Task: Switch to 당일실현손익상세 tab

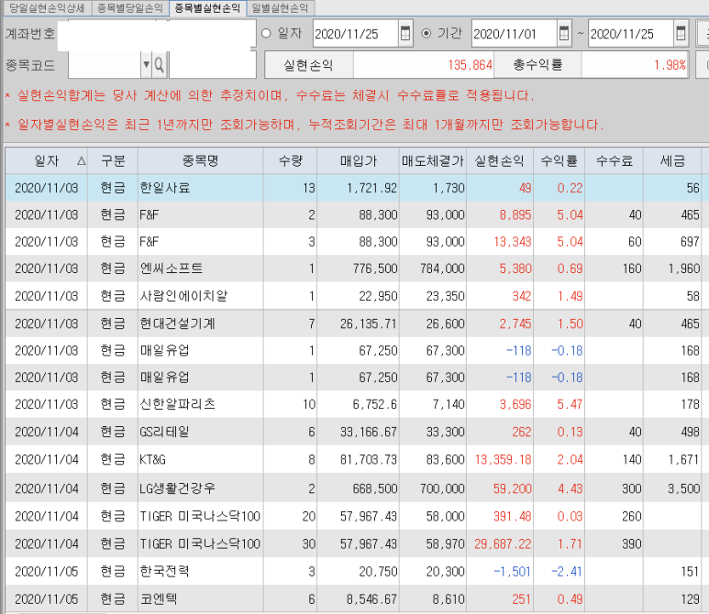Action: pyautogui.click(x=47, y=7)
